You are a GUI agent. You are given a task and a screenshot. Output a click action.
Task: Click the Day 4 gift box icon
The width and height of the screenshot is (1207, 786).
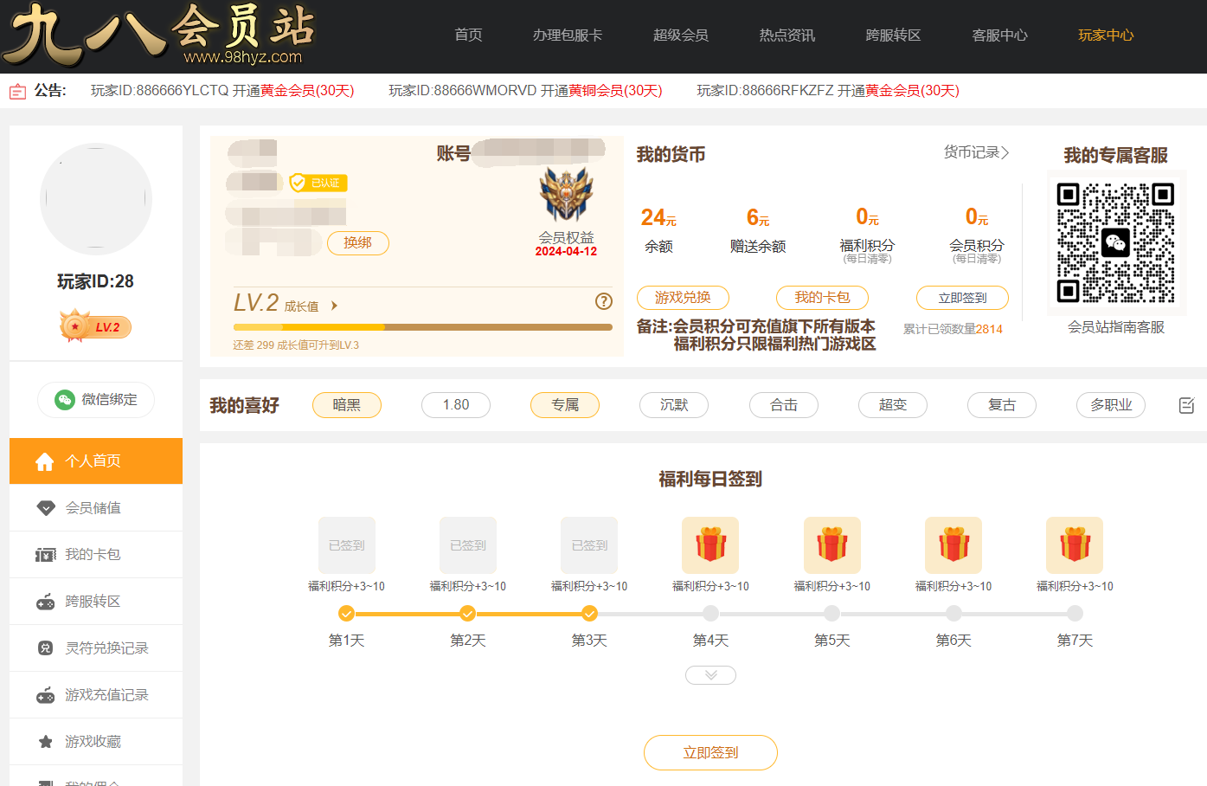[x=710, y=545]
